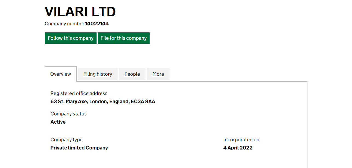Click the 'Registered office address' label

(x=79, y=93)
